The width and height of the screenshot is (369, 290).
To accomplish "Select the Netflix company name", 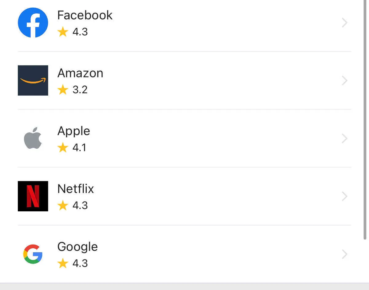I will [x=76, y=189].
